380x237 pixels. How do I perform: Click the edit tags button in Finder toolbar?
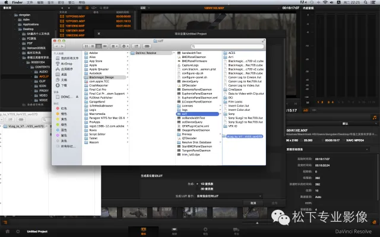[x=147, y=46]
